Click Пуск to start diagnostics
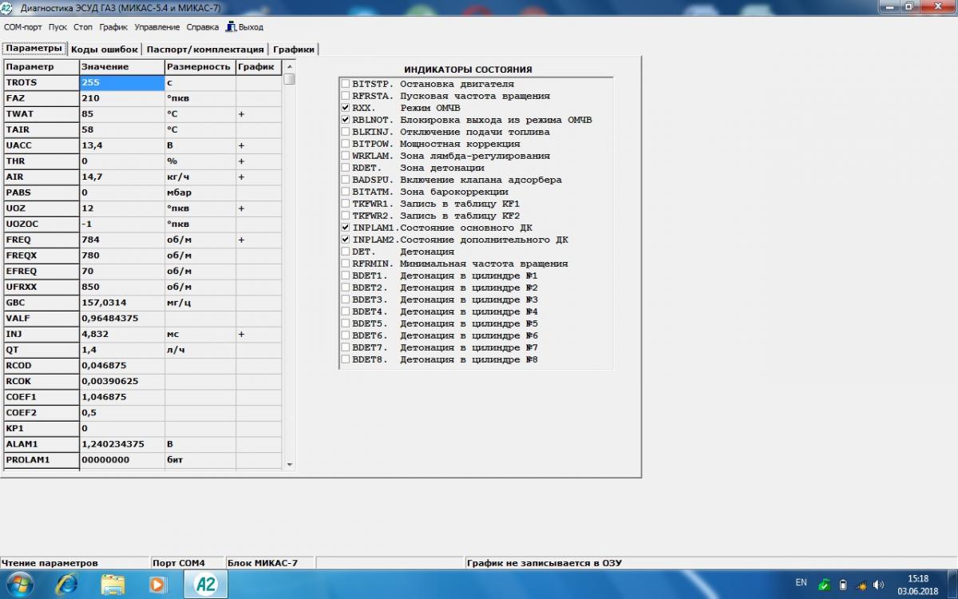This screenshot has height=599, width=958. point(57,26)
